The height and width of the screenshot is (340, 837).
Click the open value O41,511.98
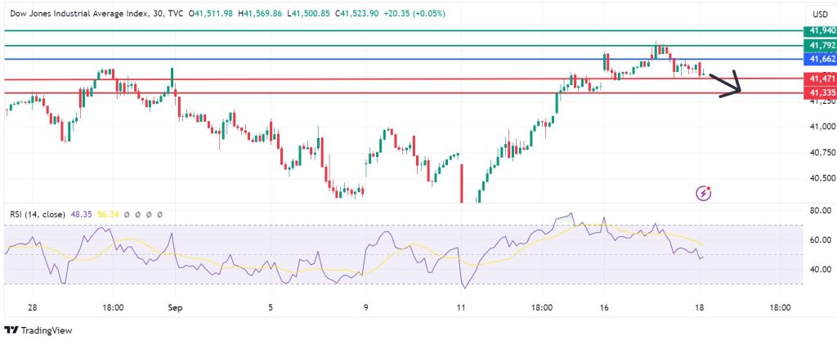211,14
